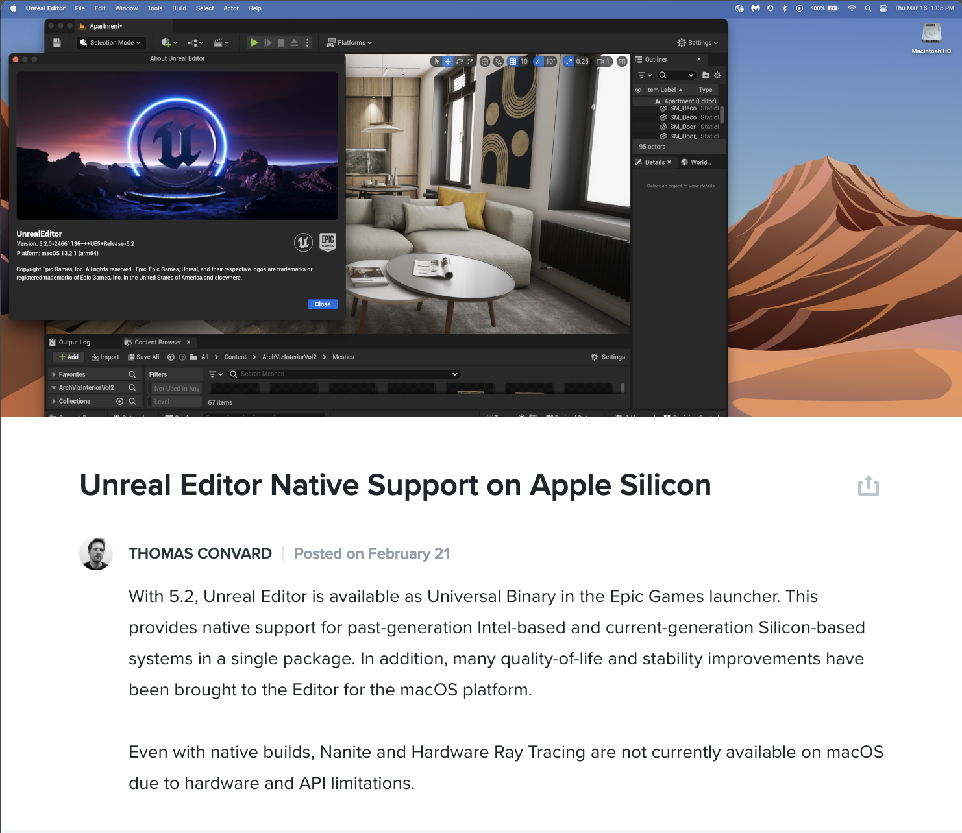Viewport: 962px width, 833px height.
Task: Click the Eject button in play controls
Action: 294,43
